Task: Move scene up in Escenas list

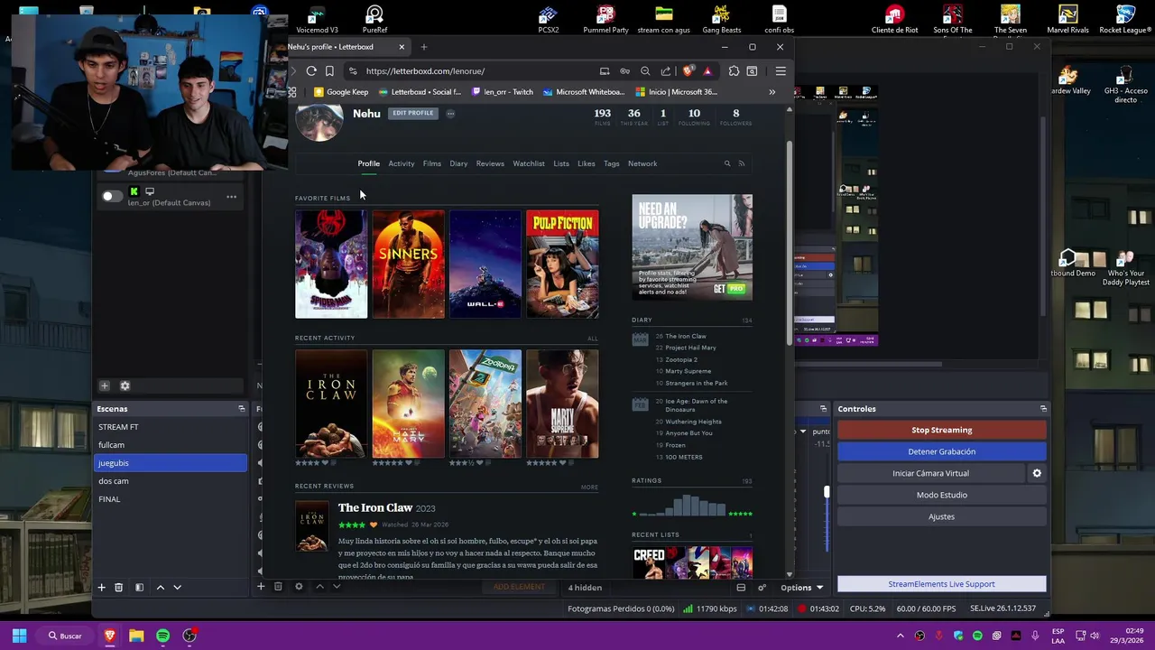Action: click(161, 588)
